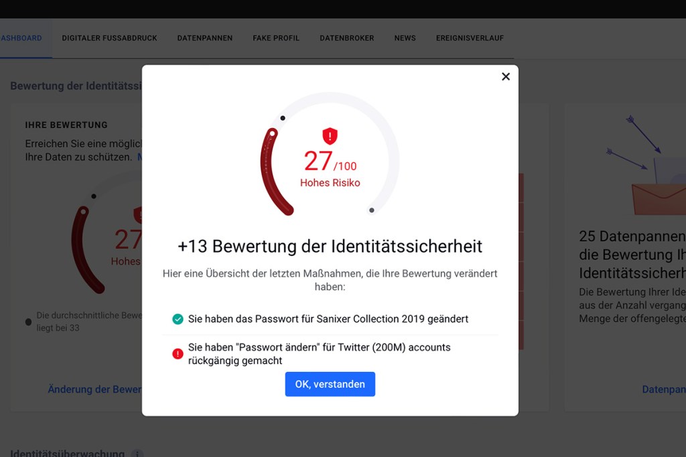Click the Twitter (200M) accounts message
The height and width of the screenshot is (457, 686).
(x=320, y=354)
